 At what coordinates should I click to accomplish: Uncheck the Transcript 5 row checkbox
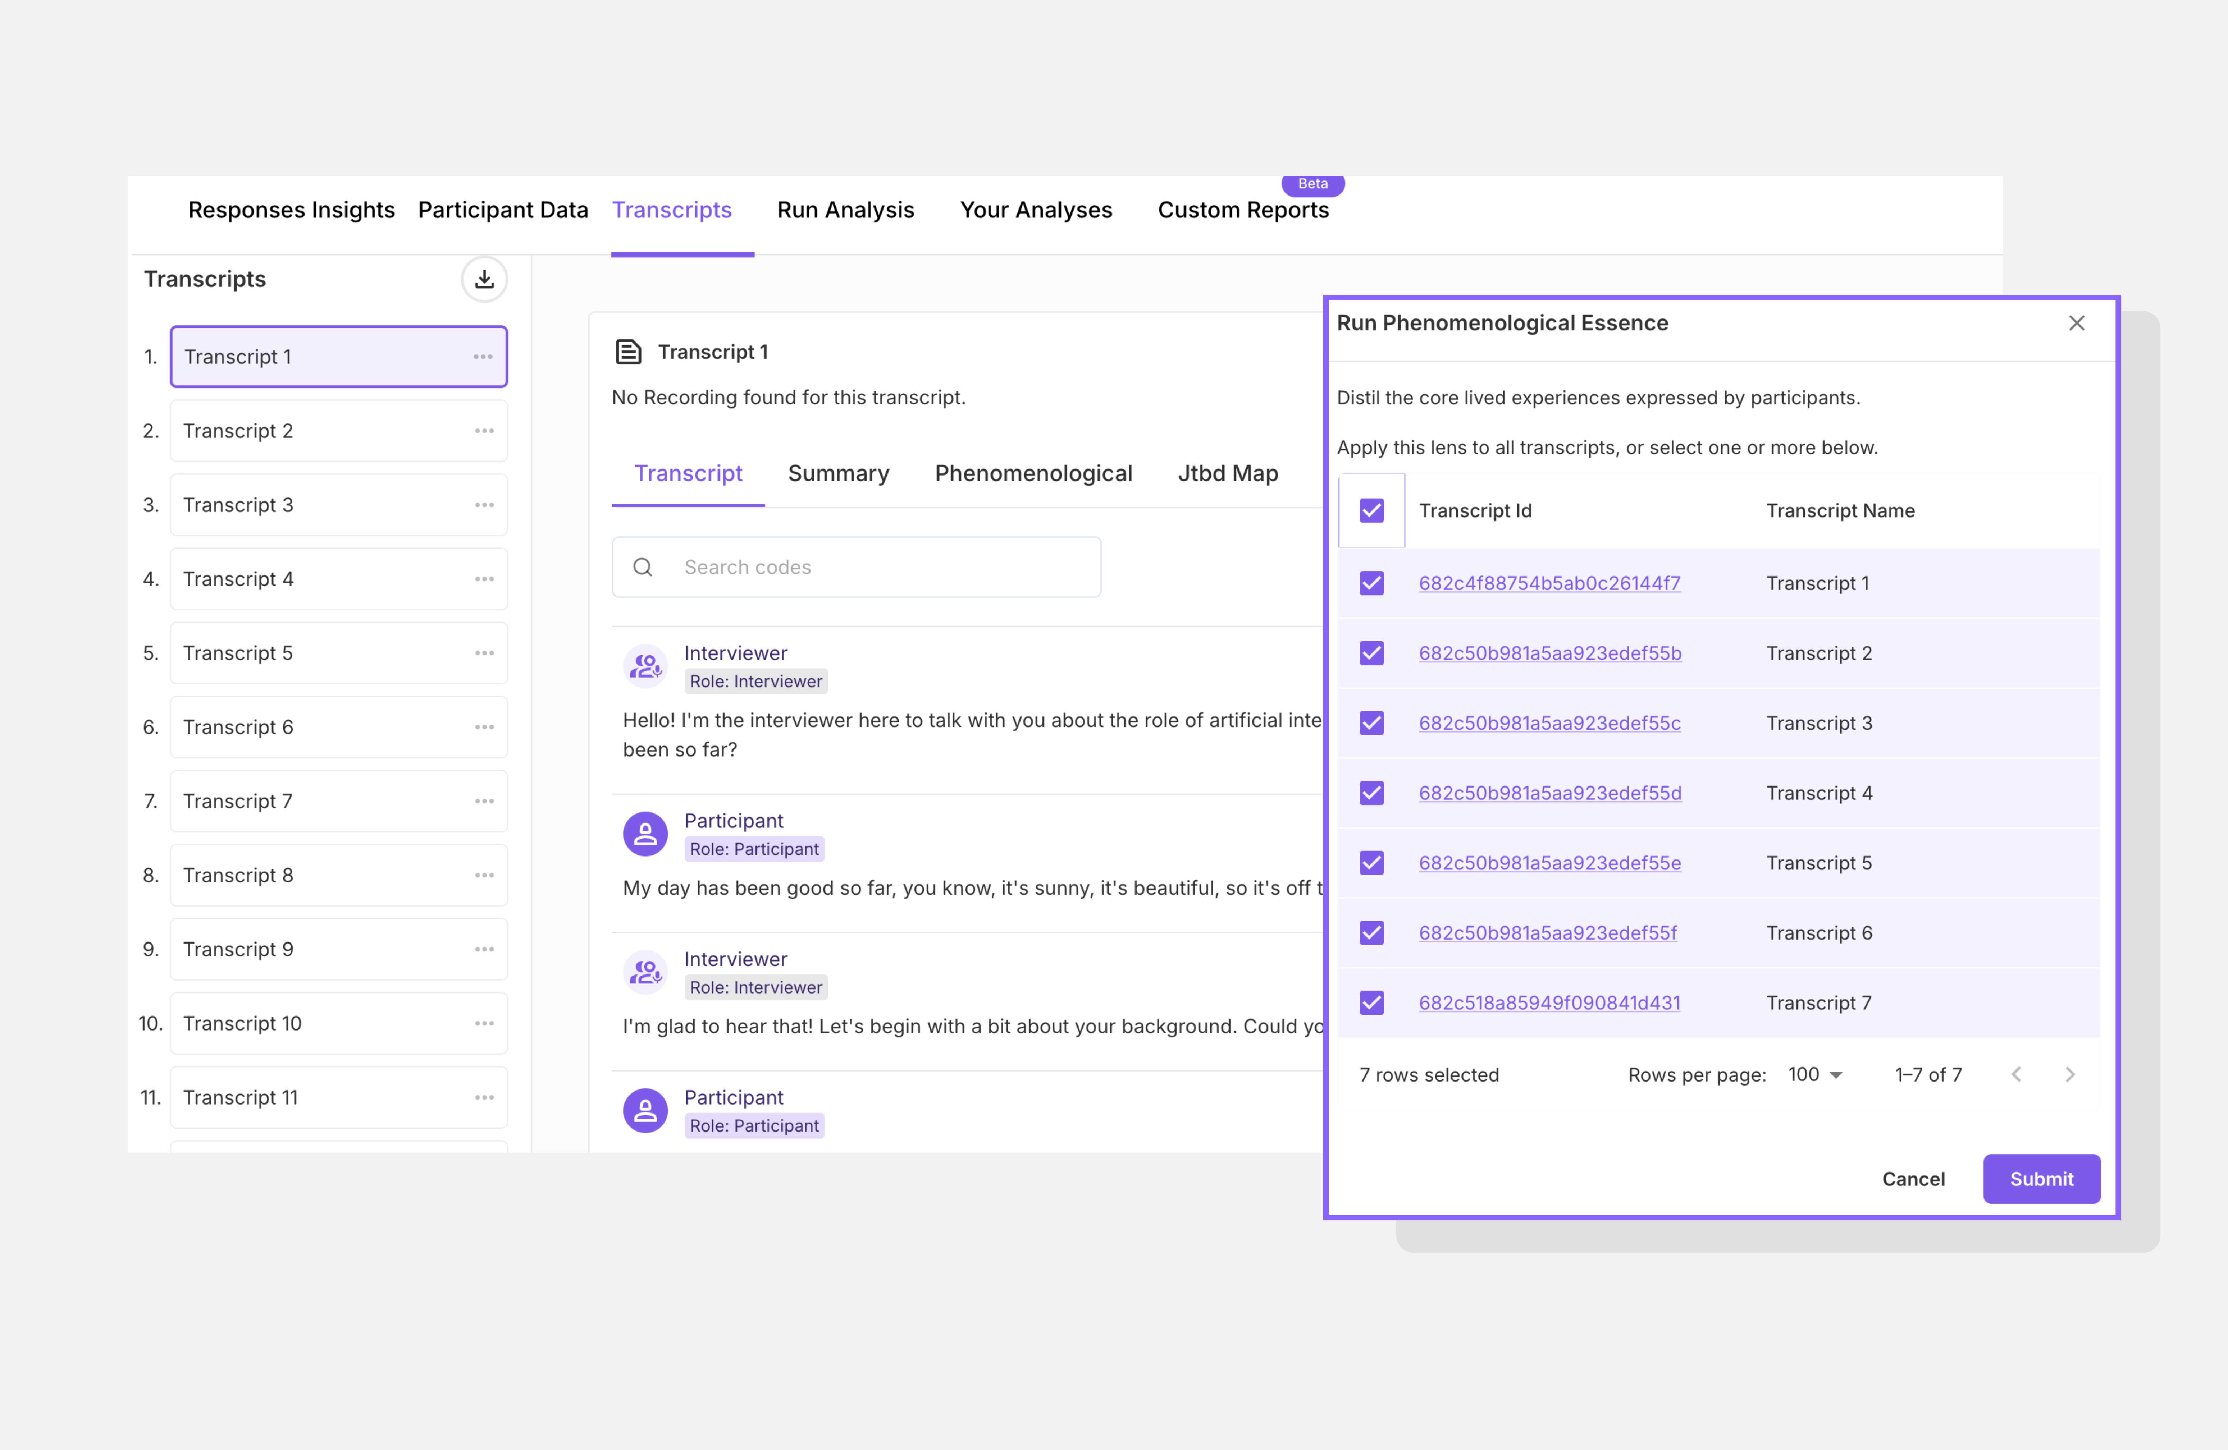(x=1371, y=863)
